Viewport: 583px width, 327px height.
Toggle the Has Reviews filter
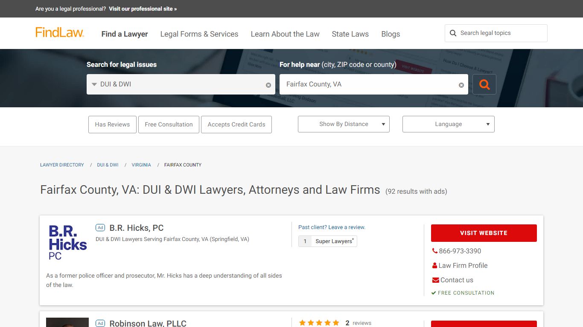point(112,124)
